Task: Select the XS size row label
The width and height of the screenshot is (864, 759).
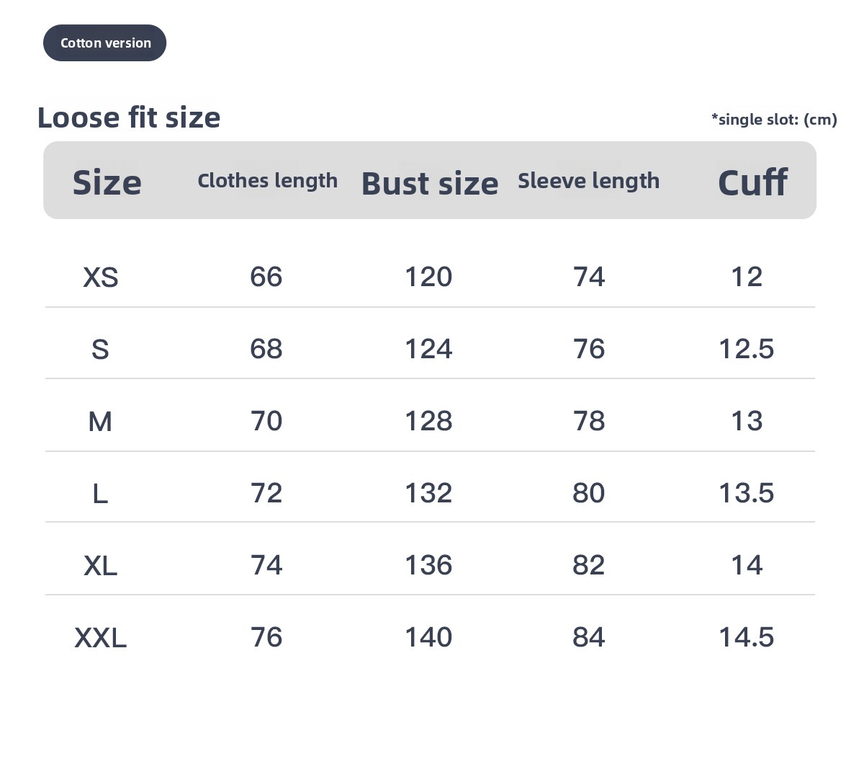Action: pos(101,278)
